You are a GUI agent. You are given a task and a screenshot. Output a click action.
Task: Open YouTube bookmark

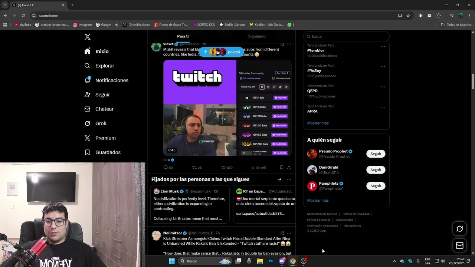click(x=23, y=25)
